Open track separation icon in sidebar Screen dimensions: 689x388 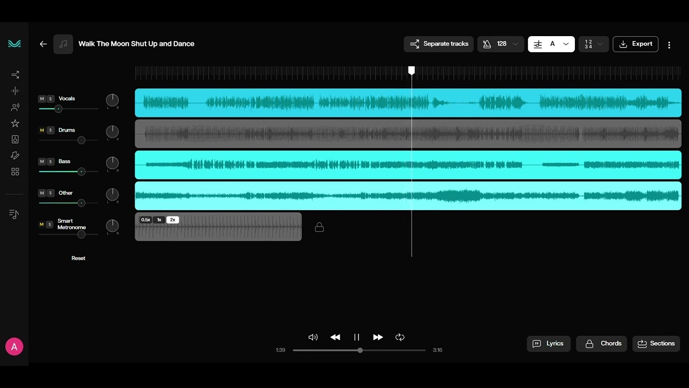click(x=15, y=75)
